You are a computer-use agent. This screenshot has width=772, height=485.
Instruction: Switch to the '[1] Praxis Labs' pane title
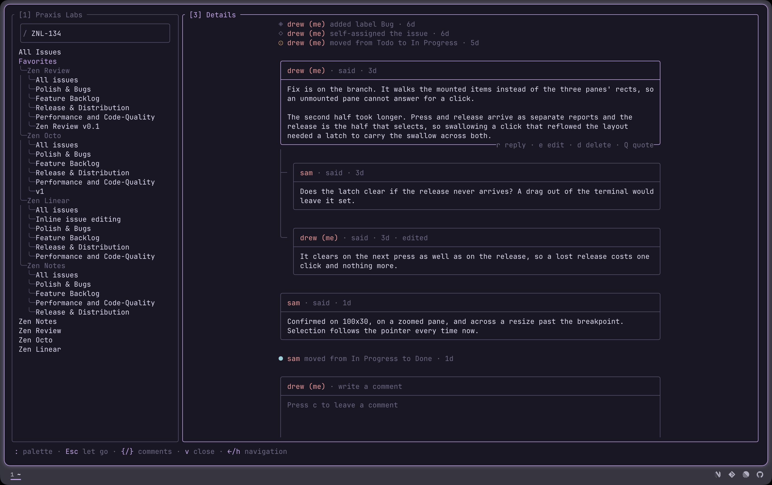click(x=50, y=15)
